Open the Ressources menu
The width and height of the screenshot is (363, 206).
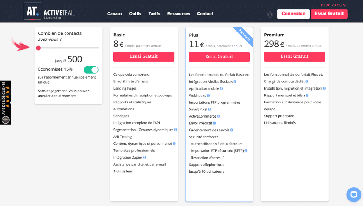179,14
